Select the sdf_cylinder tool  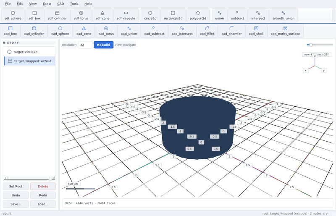57,16
